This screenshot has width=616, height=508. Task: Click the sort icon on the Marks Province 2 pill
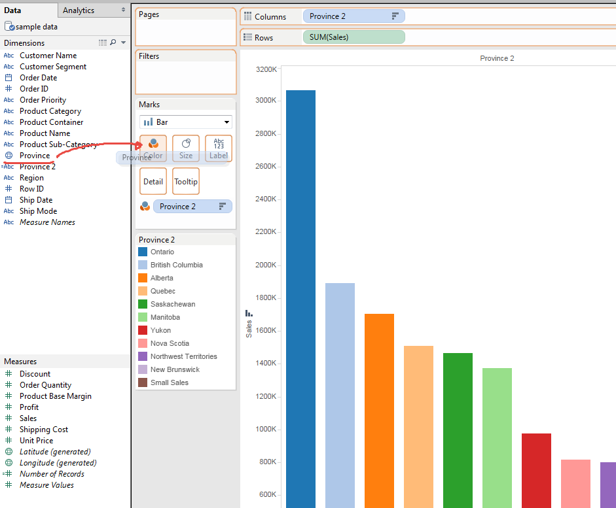point(223,207)
